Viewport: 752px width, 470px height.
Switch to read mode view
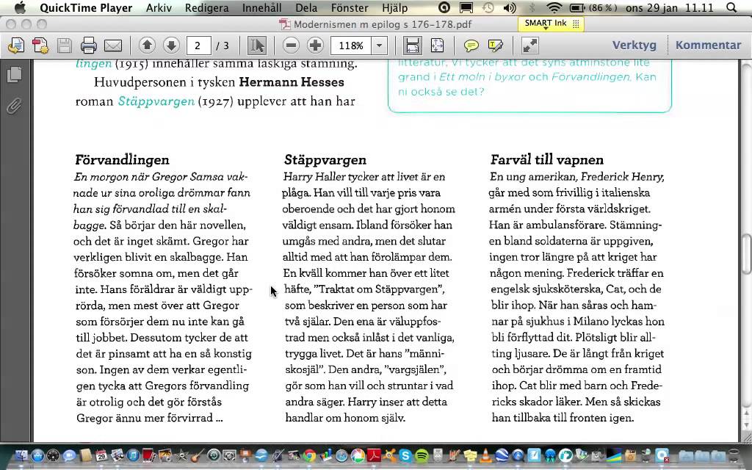click(530, 46)
